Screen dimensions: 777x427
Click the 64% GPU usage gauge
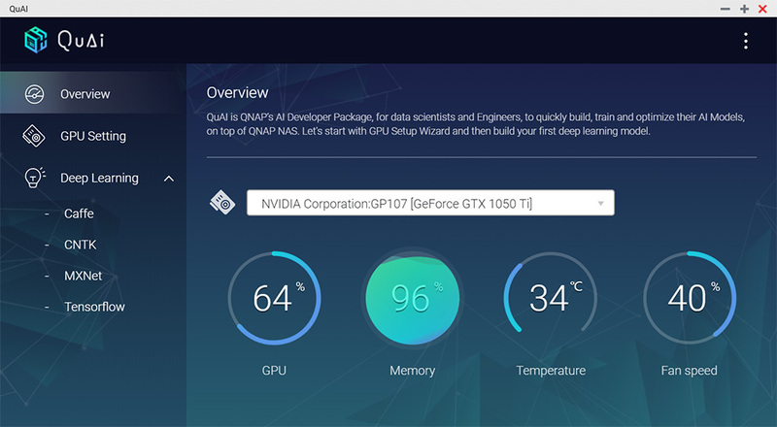coord(274,298)
